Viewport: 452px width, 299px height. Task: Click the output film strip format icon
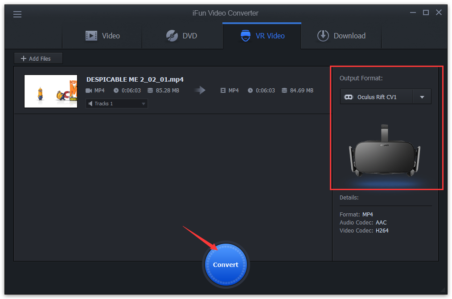point(223,91)
